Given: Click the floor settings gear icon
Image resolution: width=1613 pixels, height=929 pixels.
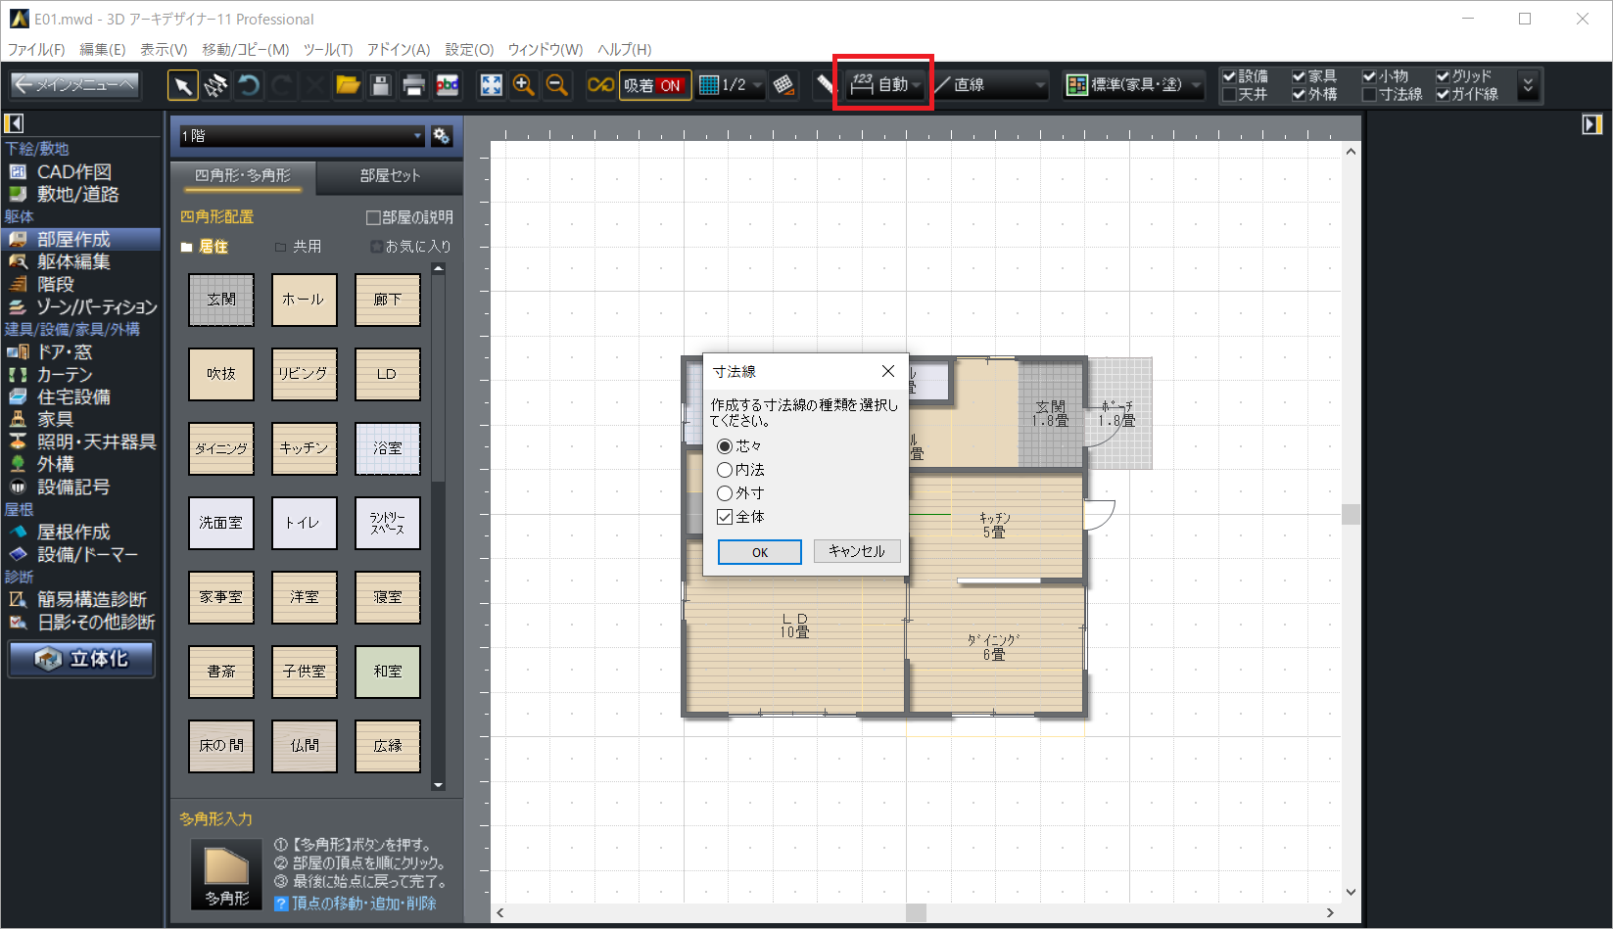Looking at the screenshot, I should coord(442,136).
